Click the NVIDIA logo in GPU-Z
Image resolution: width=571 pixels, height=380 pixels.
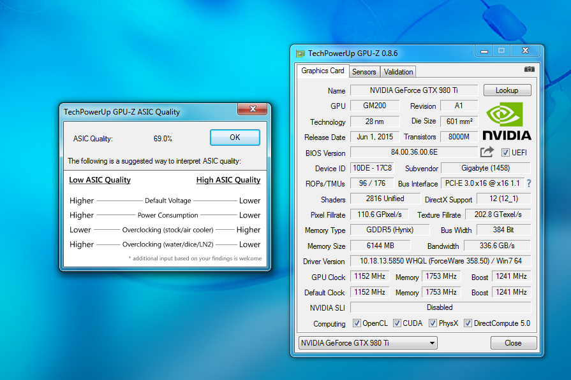coord(507,122)
